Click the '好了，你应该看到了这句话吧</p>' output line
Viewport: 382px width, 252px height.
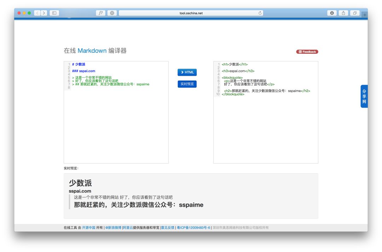click(249, 84)
